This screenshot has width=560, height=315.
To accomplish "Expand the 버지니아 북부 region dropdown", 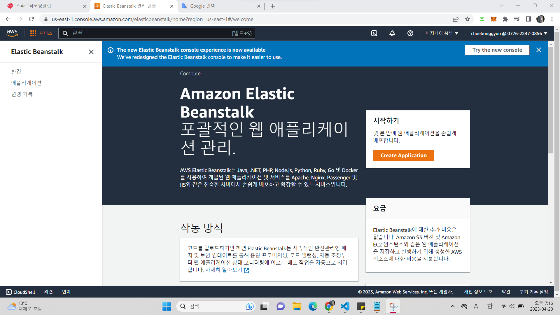I will point(442,34).
